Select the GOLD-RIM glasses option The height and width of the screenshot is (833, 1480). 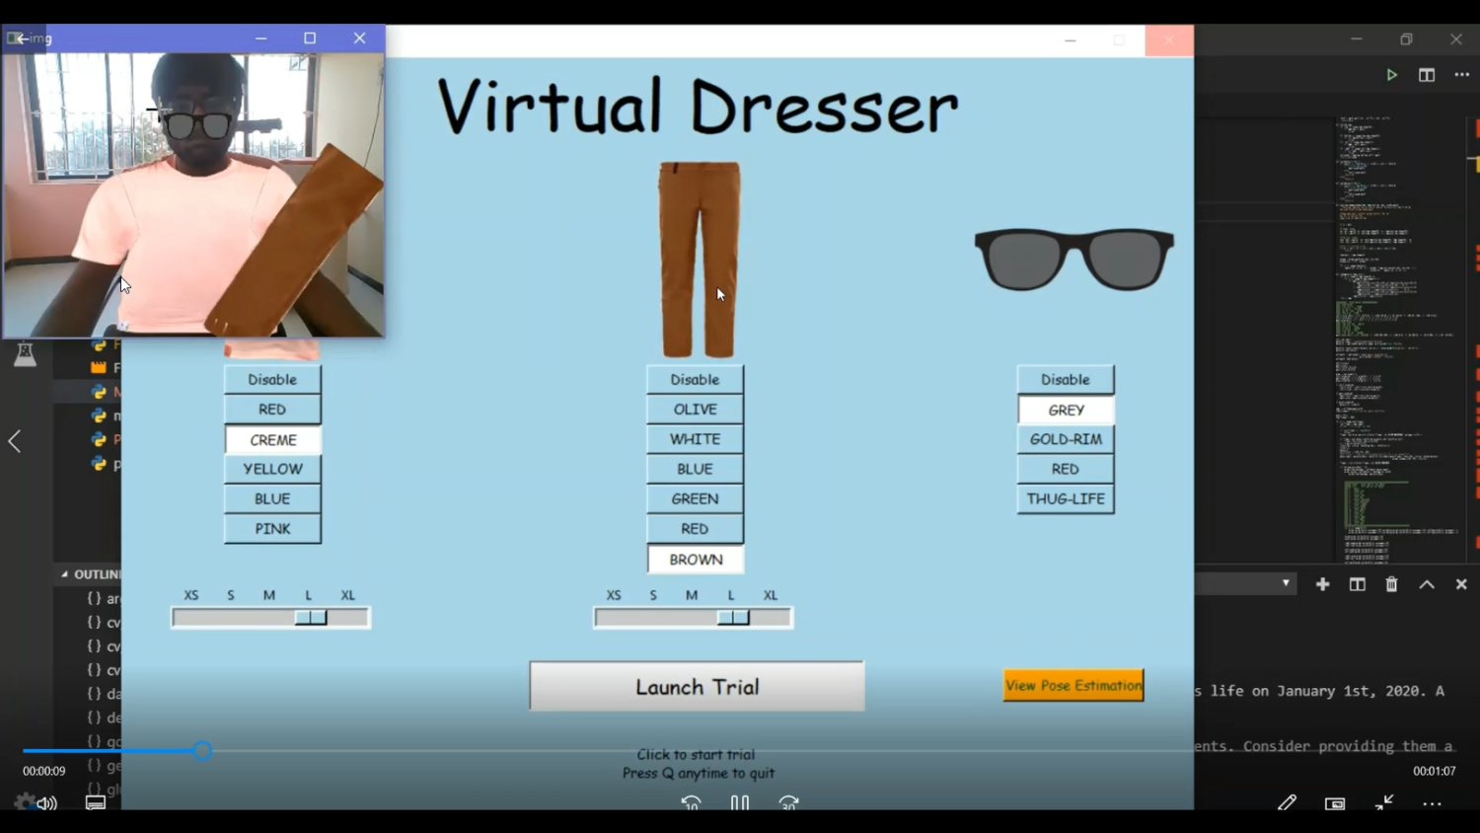pyautogui.click(x=1066, y=439)
